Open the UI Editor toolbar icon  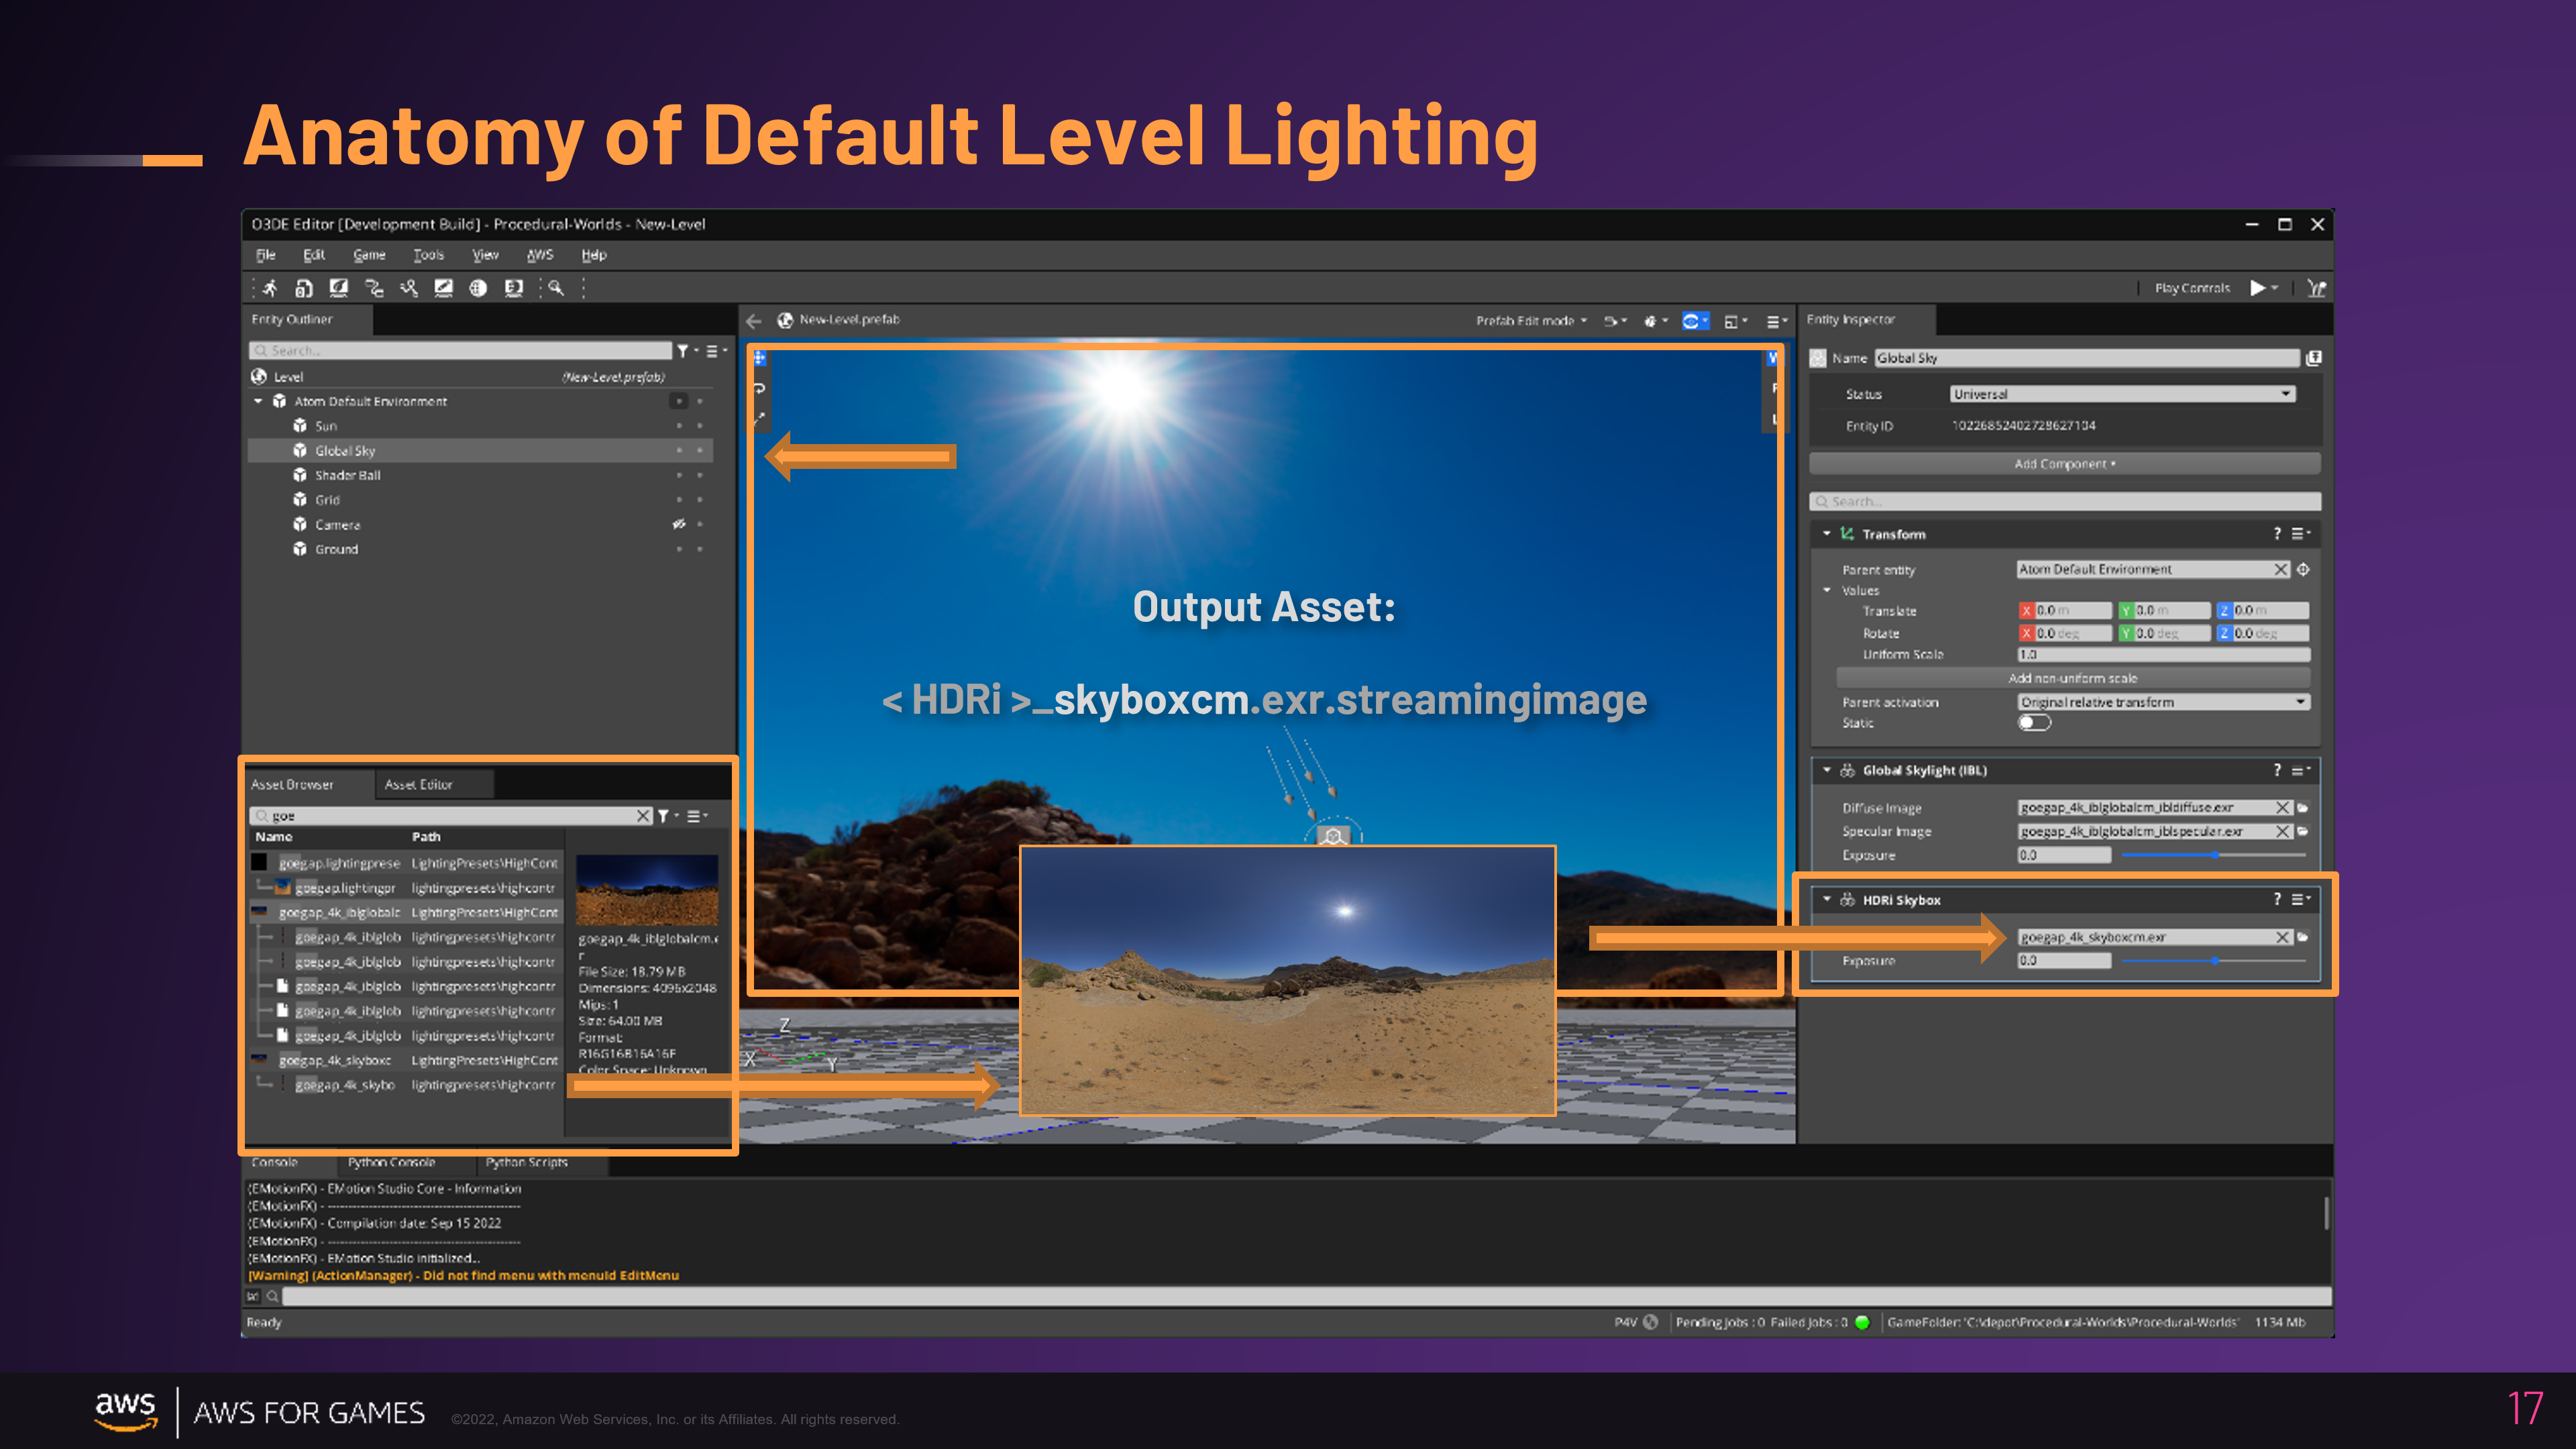point(513,288)
